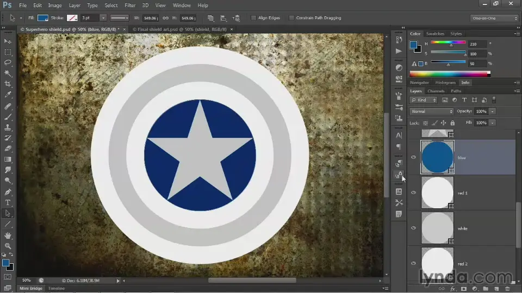Viewport: 522px width, 293px height.
Task: Select the Pen tool
Action: [x=8, y=192]
